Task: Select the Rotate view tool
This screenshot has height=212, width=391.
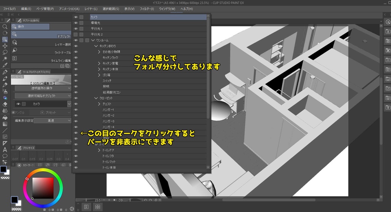Action: [x=5, y=33]
